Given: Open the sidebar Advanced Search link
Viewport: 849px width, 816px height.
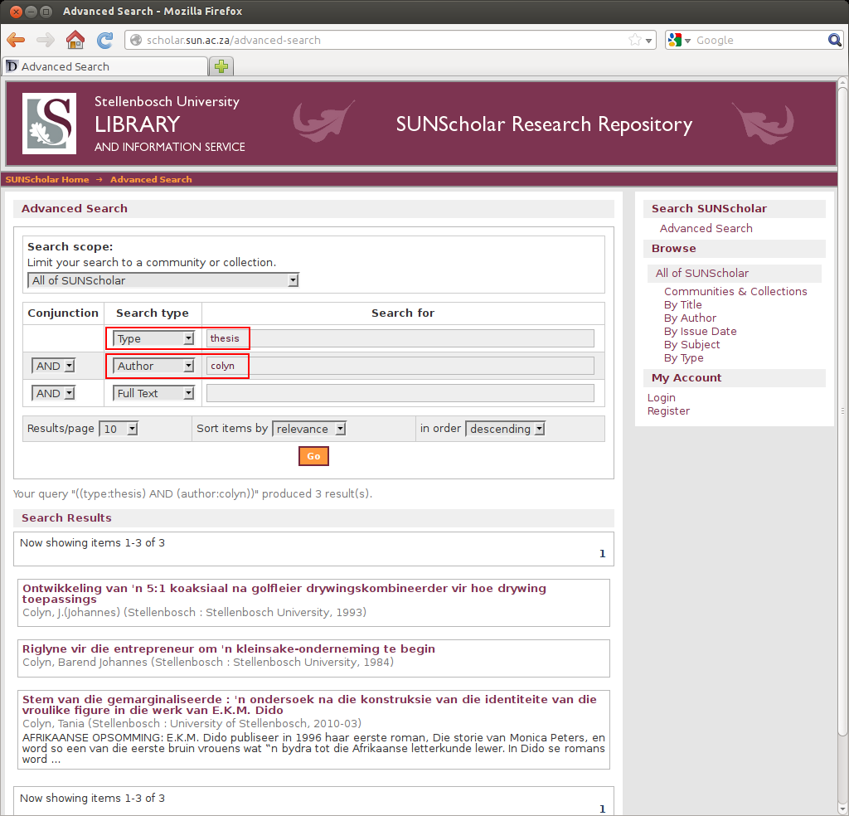Looking at the screenshot, I should pos(706,229).
